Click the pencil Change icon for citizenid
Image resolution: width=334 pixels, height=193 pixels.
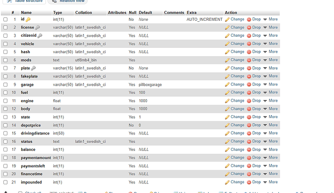(x=227, y=36)
